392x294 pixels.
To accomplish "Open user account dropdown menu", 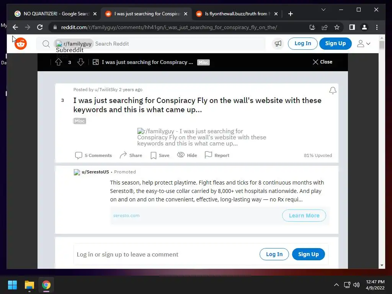I will pos(364,44).
